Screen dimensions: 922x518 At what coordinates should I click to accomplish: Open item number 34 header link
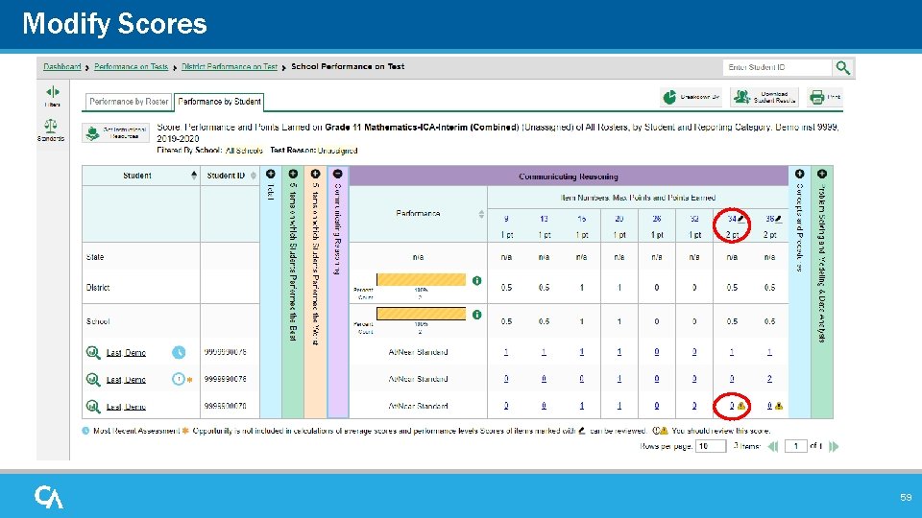[x=732, y=219]
